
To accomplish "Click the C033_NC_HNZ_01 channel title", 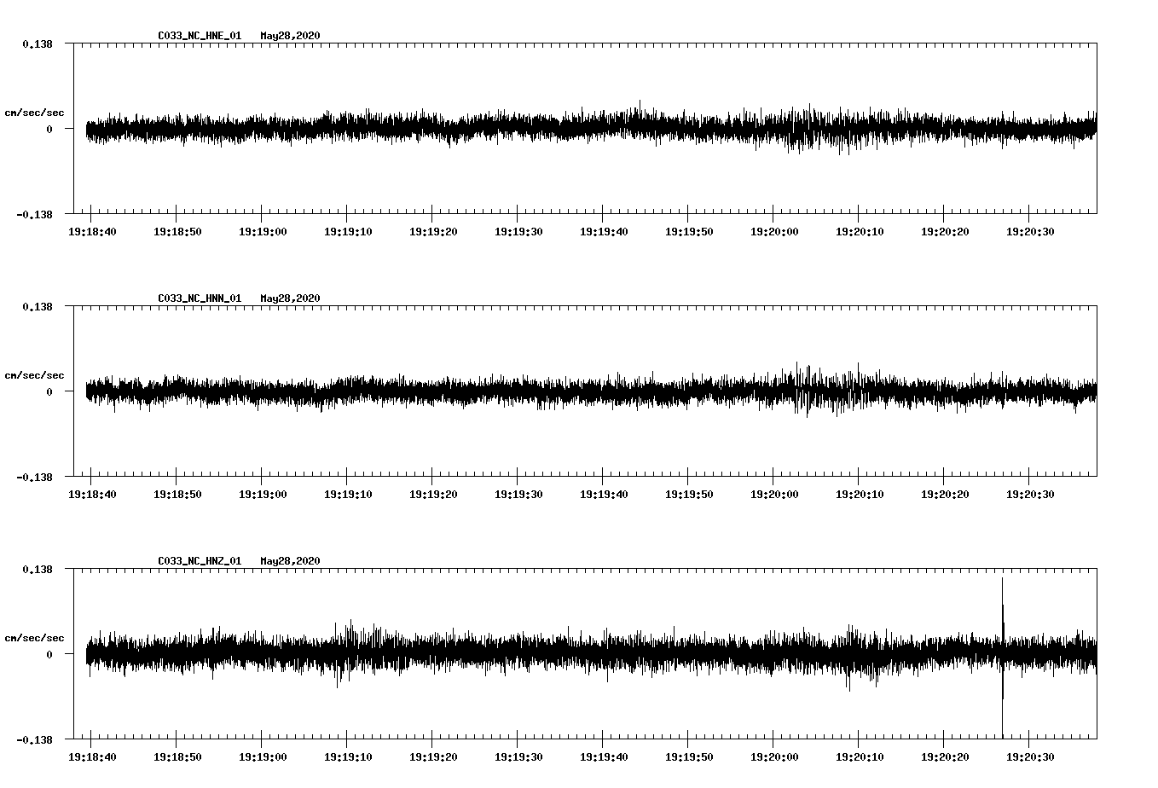I will [200, 561].
